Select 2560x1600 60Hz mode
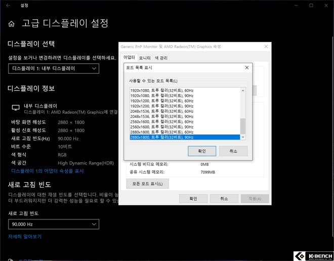The height and width of the screenshot is (261, 334). click(x=185, y=122)
